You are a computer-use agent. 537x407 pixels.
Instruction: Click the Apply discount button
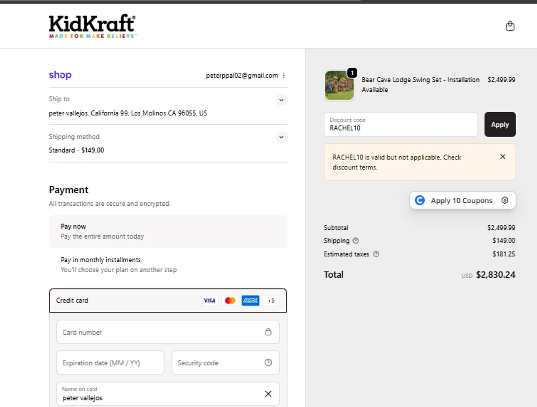click(500, 124)
